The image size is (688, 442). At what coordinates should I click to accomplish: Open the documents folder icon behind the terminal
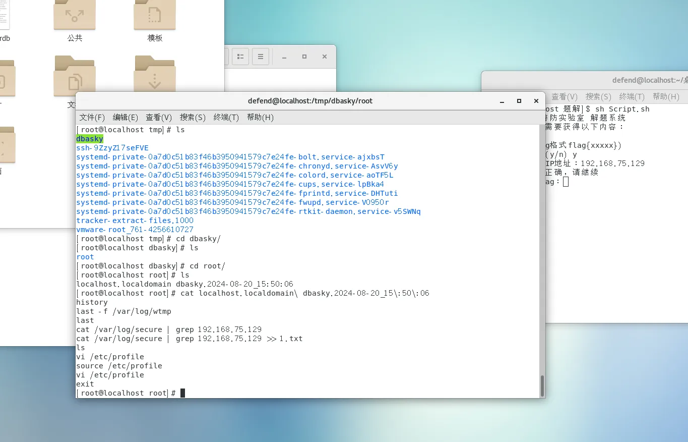click(75, 76)
